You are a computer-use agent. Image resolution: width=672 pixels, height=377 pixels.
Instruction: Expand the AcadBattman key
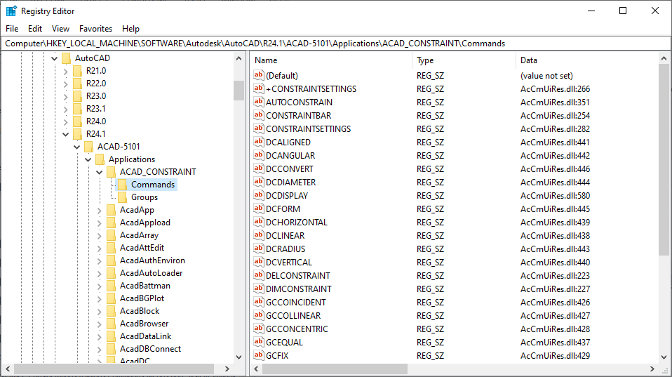pyautogui.click(x=100, y=286)
